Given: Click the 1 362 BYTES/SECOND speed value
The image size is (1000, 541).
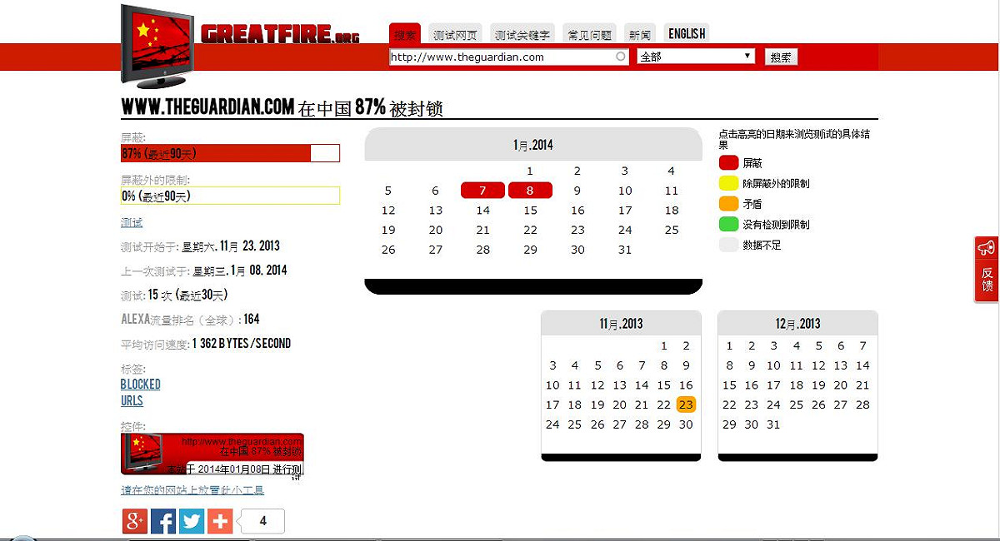Looking at the screenshot, I should pyautogui.click(x=242, y=343).
